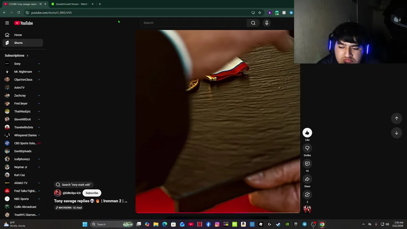407x229 pixels.
Task: Open the sound thumbnail below Remix
Action: pos(307,209)
